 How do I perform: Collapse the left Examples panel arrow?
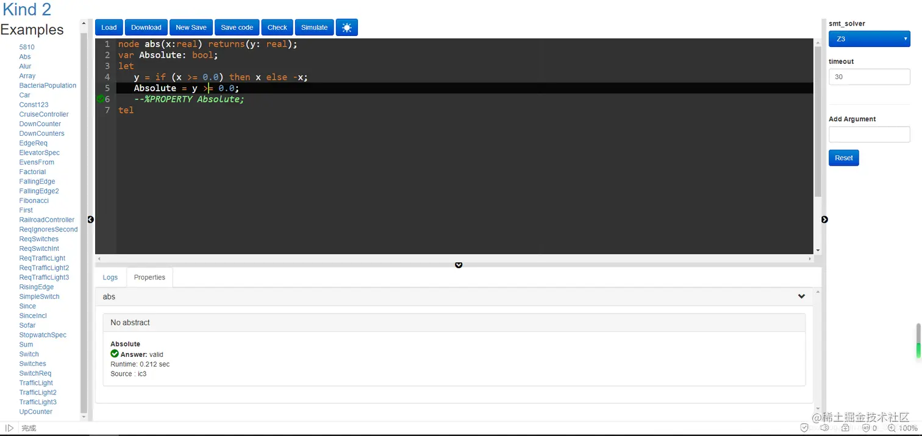tap(91, 219)
